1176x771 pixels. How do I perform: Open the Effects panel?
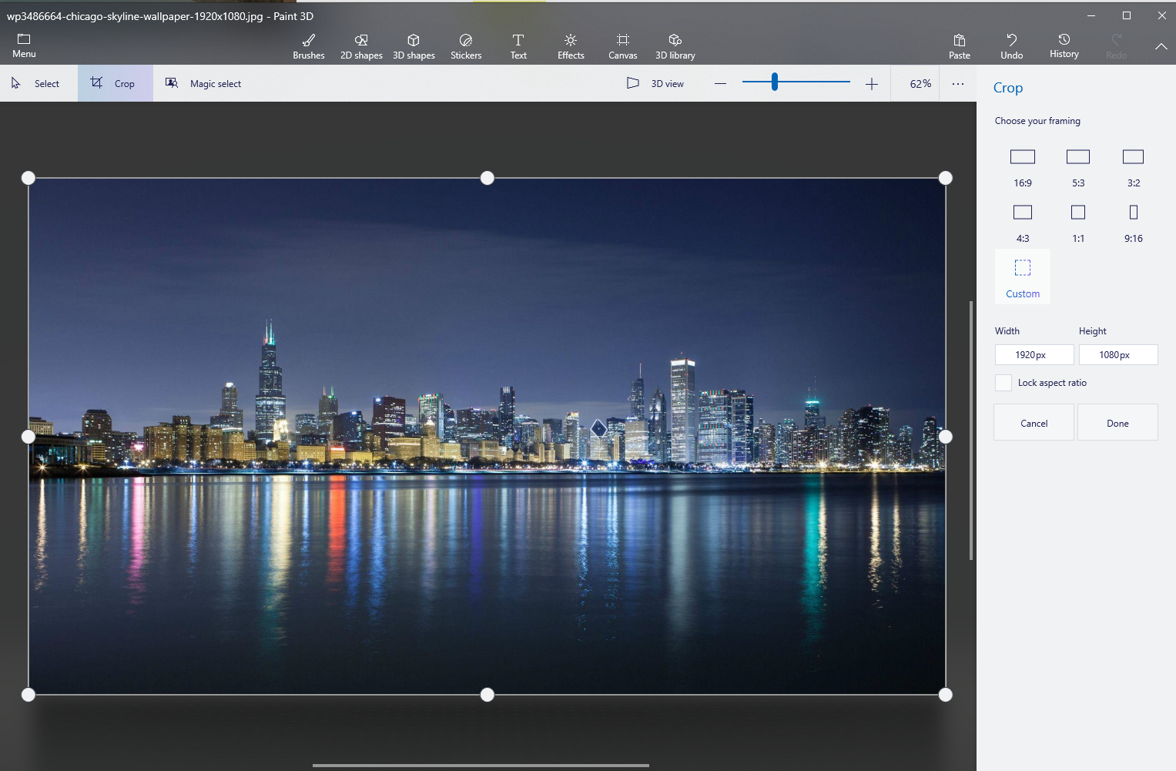pyautogui.click(x=571, y=46)
